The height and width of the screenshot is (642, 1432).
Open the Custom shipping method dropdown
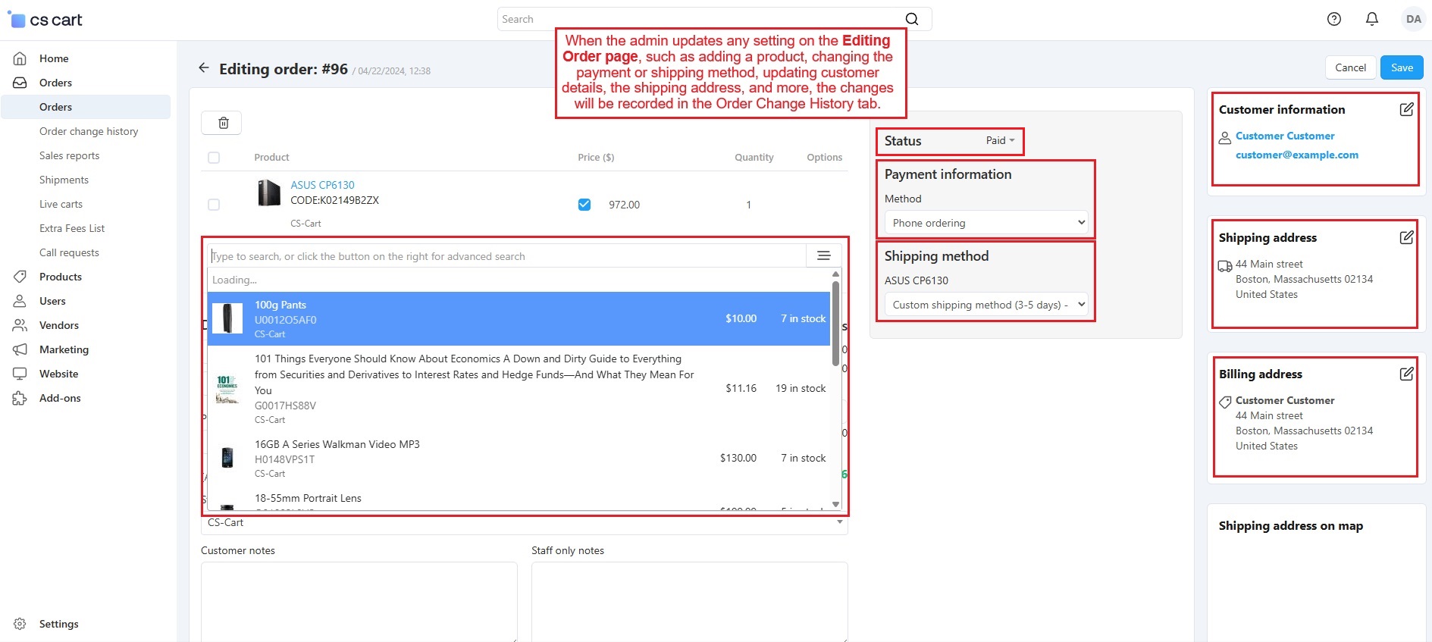pyautogui.click(x=985, y=305)
